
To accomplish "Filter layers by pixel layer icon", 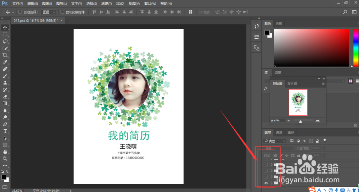I will click(x=292, y=141).
